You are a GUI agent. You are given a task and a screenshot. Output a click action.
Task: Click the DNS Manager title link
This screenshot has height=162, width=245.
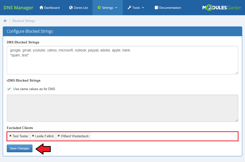(18, 7)
